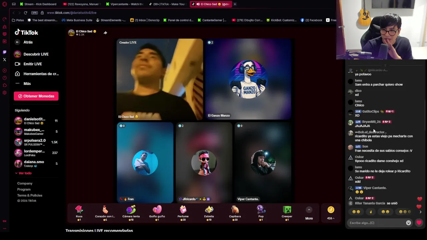Viewport: 427px width, 240px height.
Task: Send Pop gift
Action: pos(261,213)
